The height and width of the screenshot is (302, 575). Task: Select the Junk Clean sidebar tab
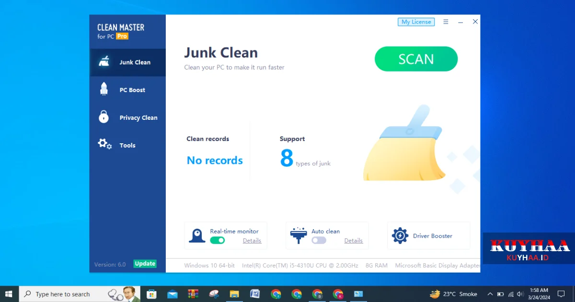click(x=127, y=62)
